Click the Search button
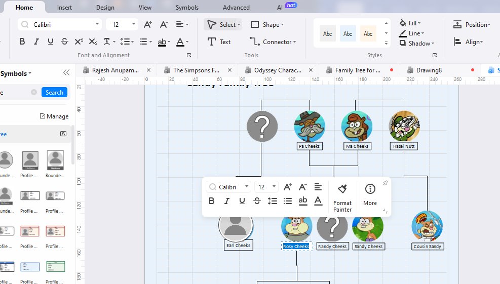This screenshot has height=284, width=500. [54, 92]
